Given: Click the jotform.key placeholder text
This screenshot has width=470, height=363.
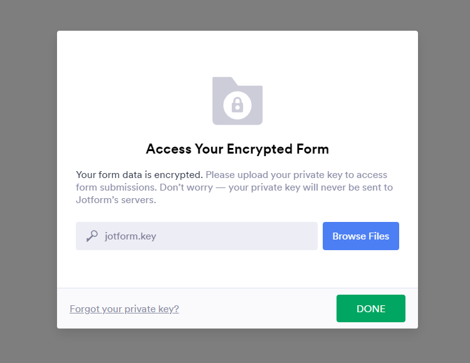Looking at the screenshot, I should coord(130,236).
